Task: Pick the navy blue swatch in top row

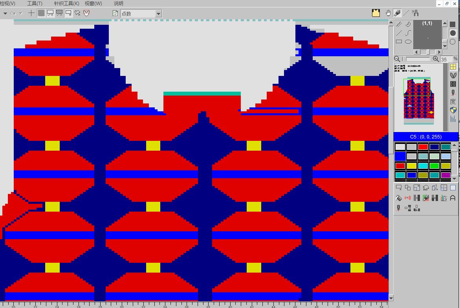Action: (x=434, y=147)
